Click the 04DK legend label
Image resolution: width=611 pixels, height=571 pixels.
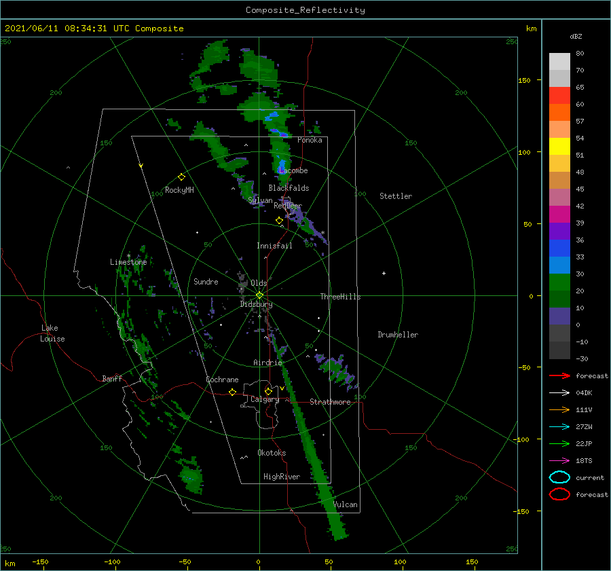(584, 393)
